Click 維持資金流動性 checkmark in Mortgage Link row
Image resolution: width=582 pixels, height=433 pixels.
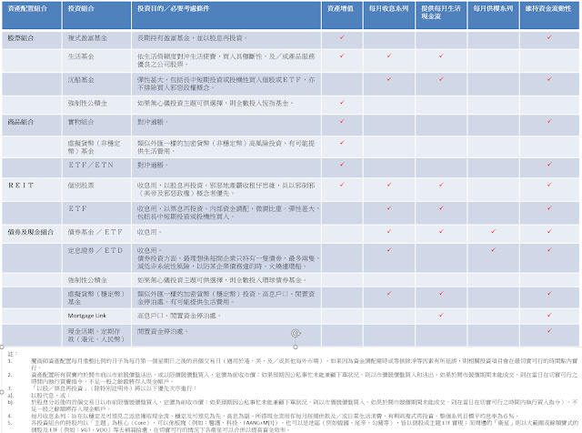(x=549, y=315)
